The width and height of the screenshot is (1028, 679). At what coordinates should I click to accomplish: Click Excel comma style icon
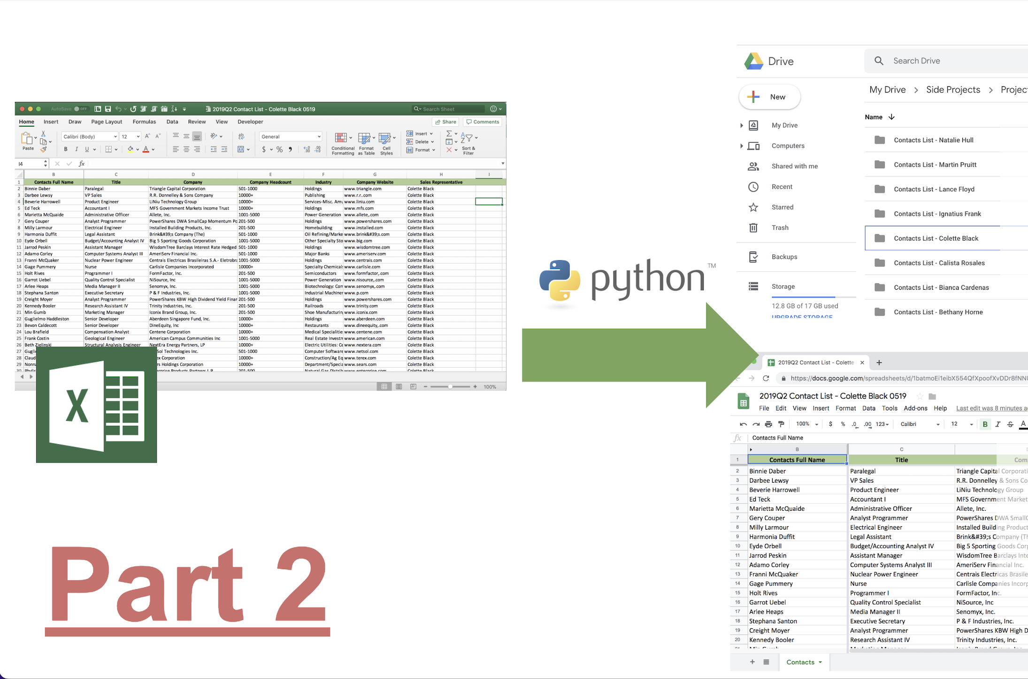pos(290,149)
